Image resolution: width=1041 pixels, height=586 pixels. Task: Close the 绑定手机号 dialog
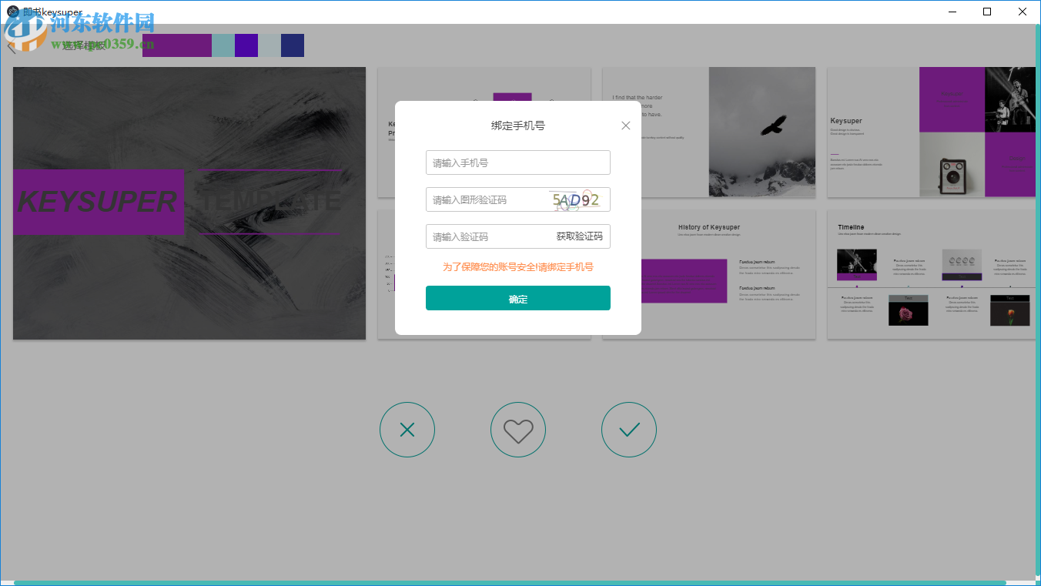tap(625, 125)
